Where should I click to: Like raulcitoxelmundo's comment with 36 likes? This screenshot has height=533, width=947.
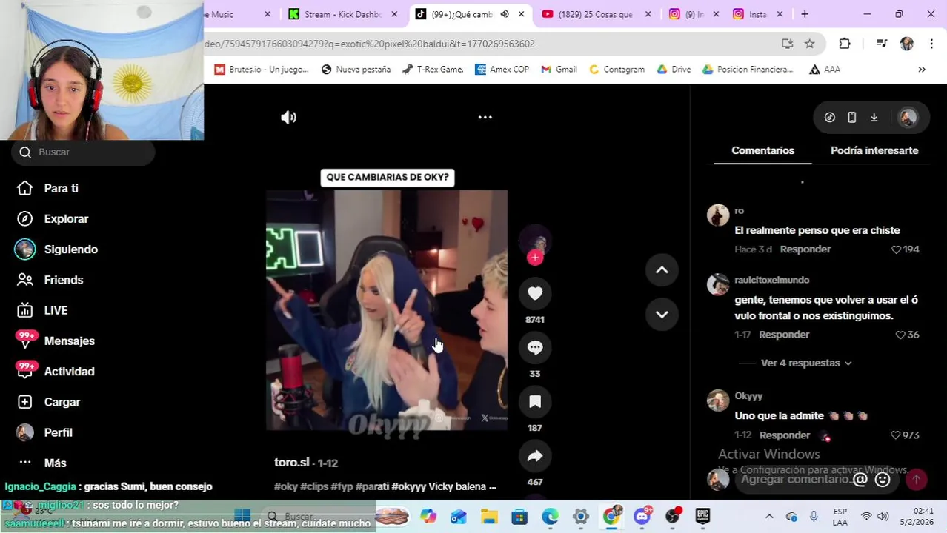(x=908, y=335)
